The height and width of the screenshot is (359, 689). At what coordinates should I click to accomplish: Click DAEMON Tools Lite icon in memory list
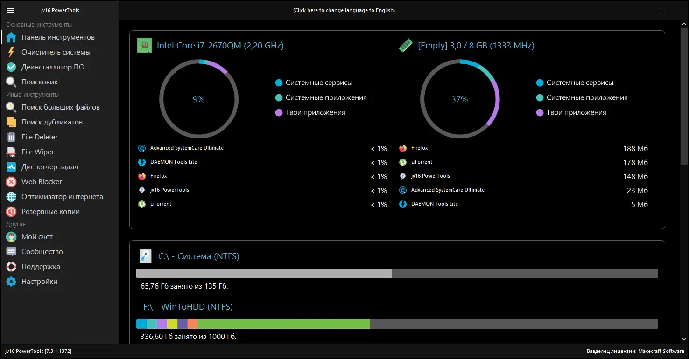click(403, 204)
